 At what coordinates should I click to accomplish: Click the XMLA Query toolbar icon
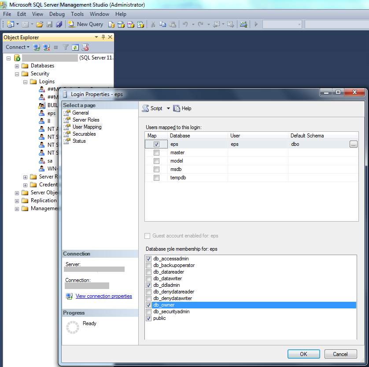[140, 24]
